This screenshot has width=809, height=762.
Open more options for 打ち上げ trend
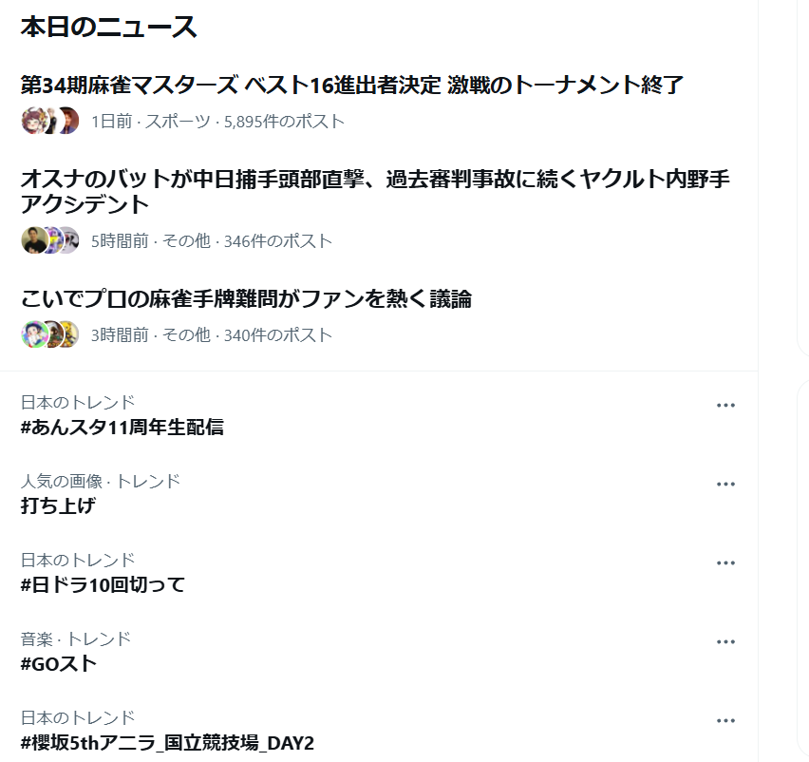tap(725, 485)
